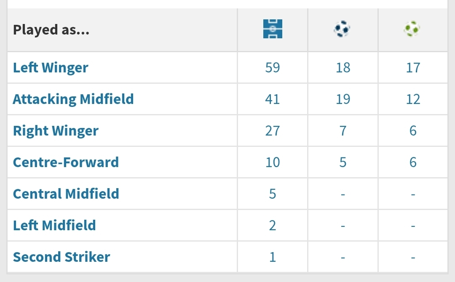The height and width of the screenshot is (282, 455).
Task: Open the Second Striker position link
Action: click(62, 257)
